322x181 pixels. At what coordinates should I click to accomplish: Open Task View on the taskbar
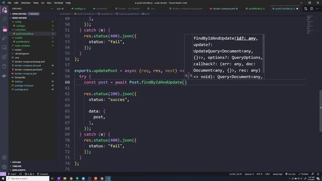[x=52, y=178]
